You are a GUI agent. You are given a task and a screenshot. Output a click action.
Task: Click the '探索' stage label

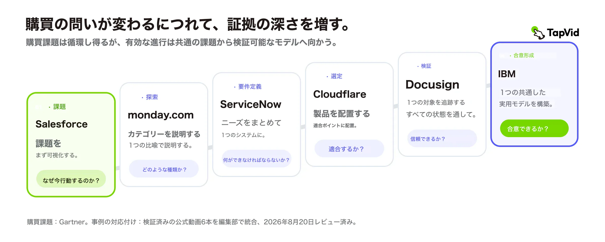[x=152, y=97]
